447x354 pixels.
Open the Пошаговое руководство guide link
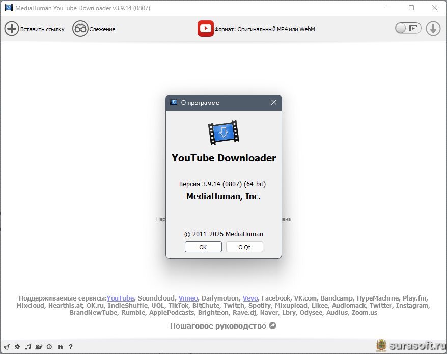(223, 326)
